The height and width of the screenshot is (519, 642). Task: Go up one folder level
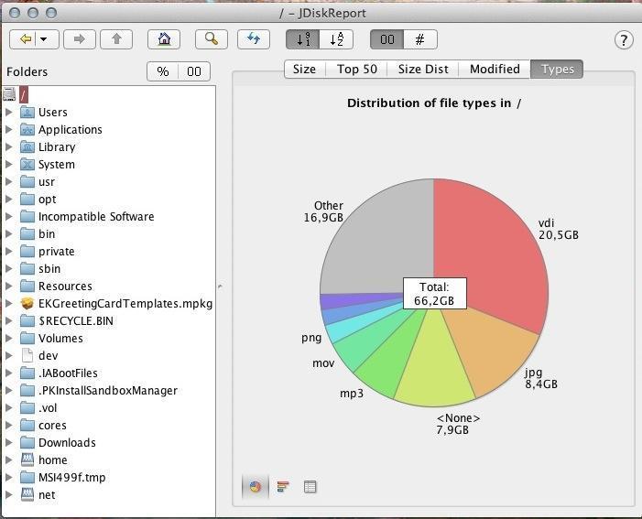tap(116, 39)
